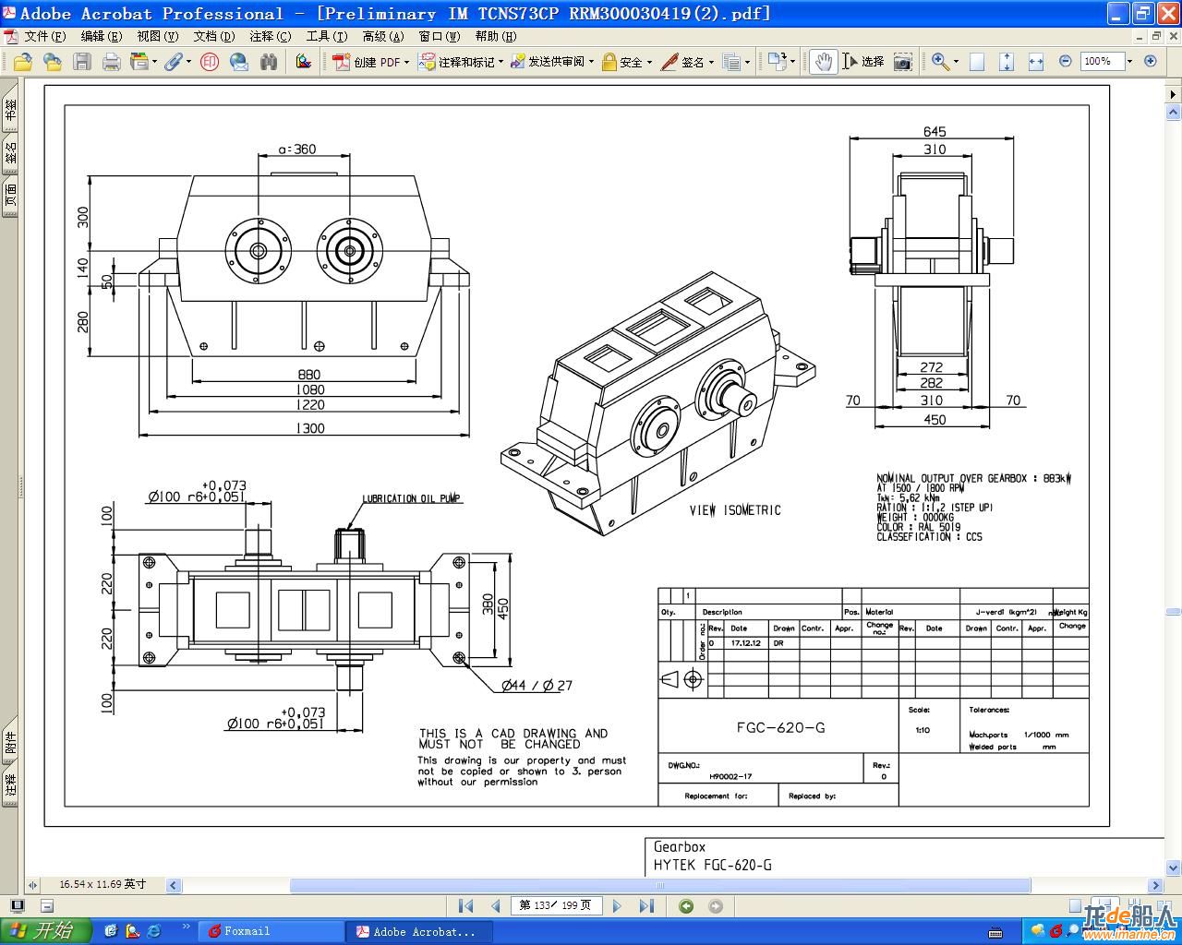Click the vertical scrollbar down arrow
The width and height of the screenshot is (1182, 945).
[1174, 867]
